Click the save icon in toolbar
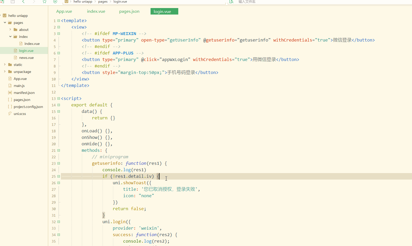The height and width of the screenshot is (246, 412). (13, 1)
